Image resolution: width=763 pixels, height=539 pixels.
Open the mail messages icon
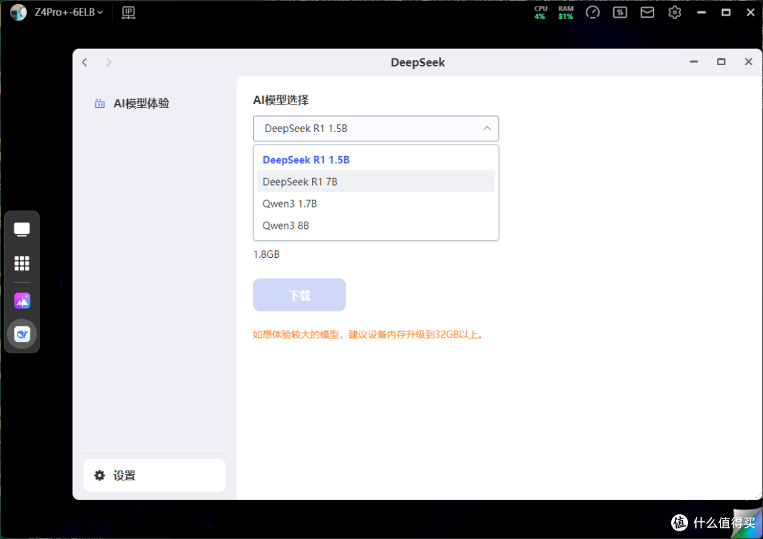647,12
